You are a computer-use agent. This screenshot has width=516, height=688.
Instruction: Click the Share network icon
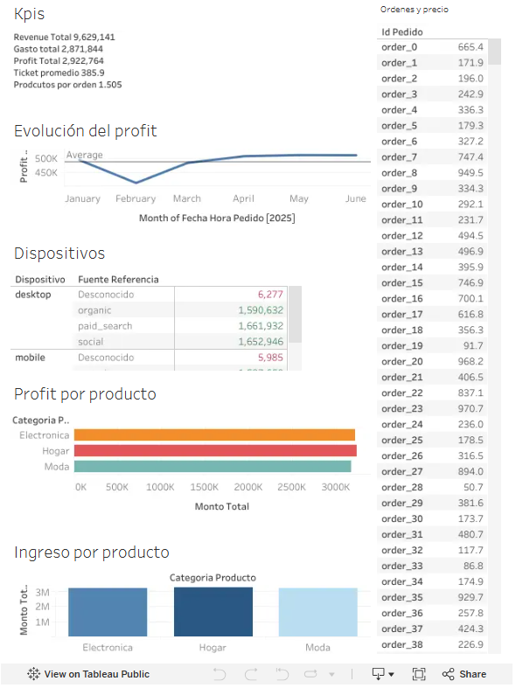click(x=448, y=674)
